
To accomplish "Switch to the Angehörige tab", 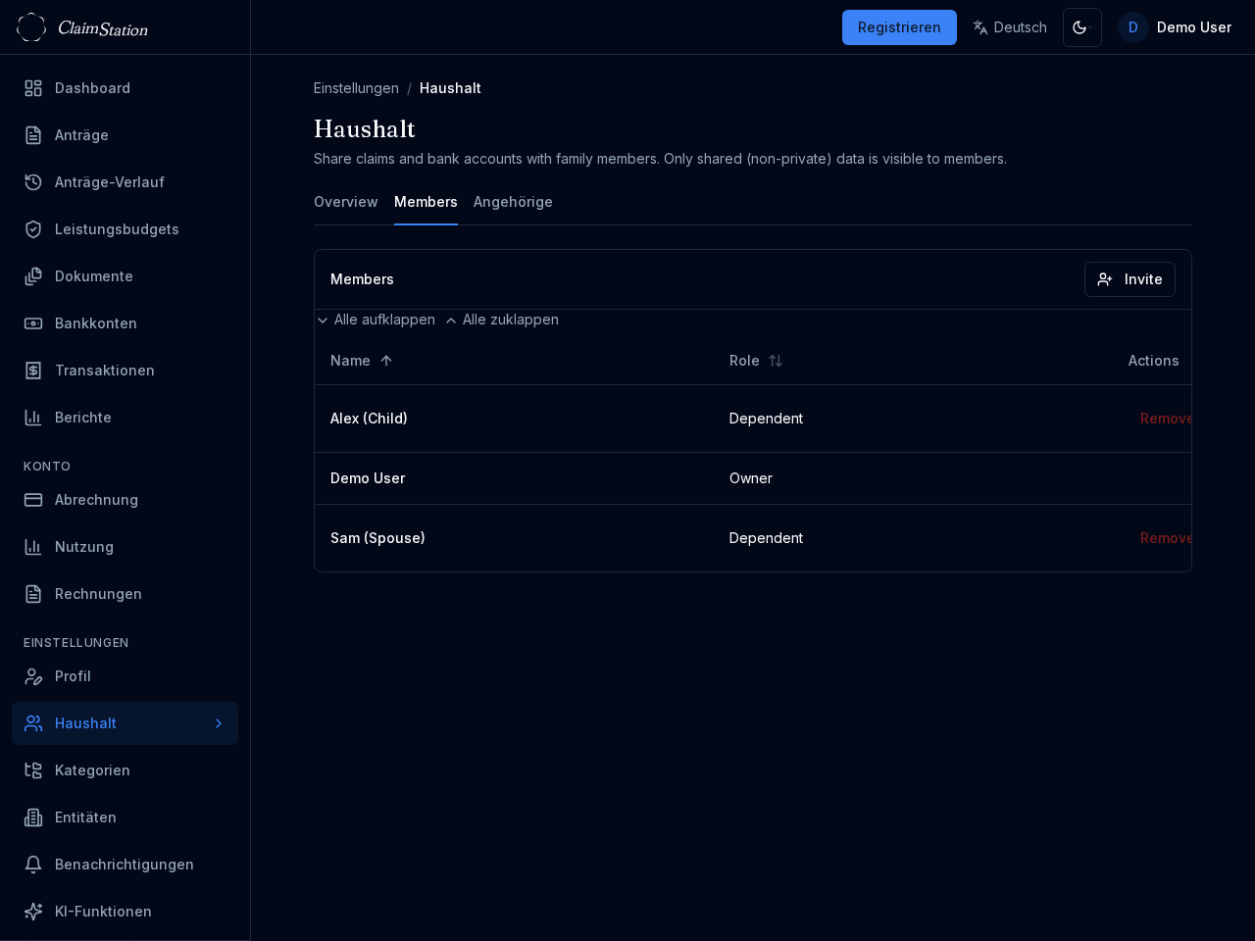I will [513, 202].
